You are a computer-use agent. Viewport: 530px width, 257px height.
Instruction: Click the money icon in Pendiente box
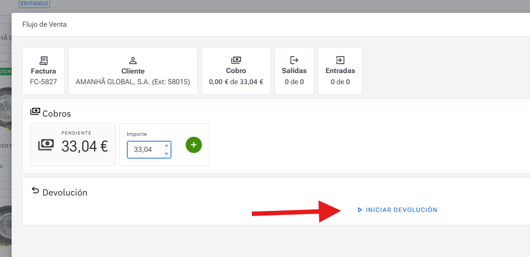[46, 145]
